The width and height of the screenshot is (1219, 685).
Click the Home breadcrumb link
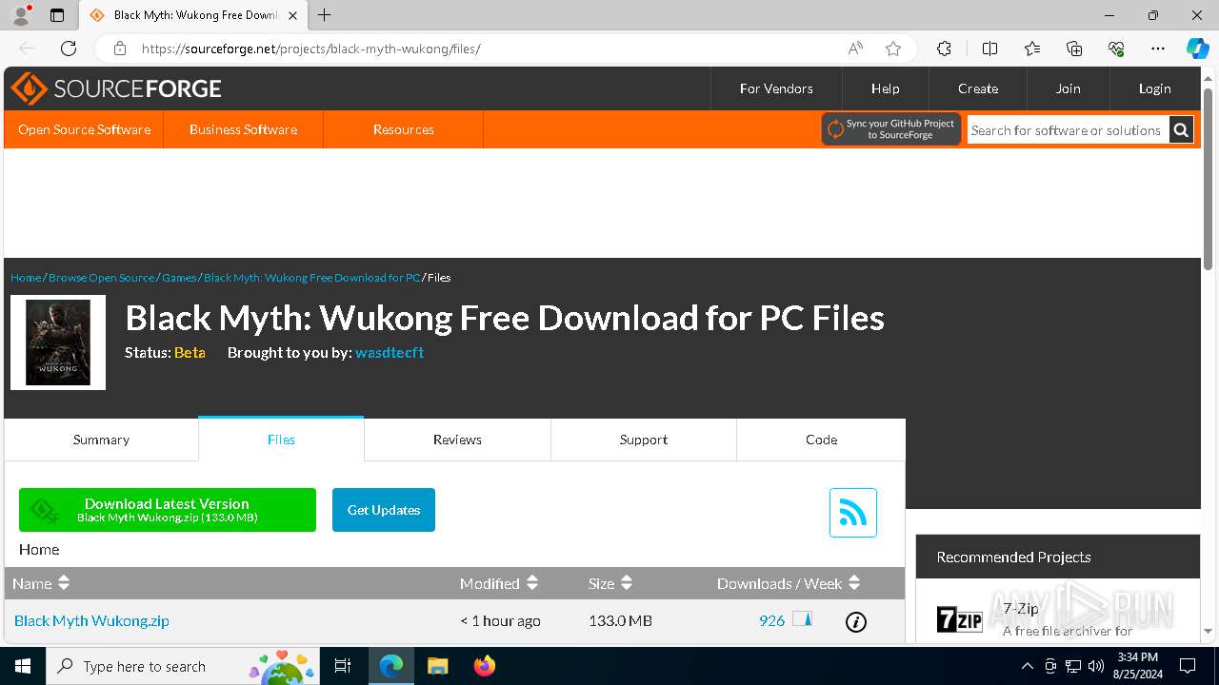tap(26, 278)
